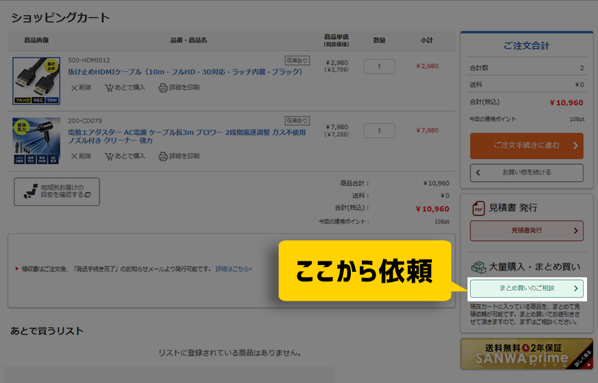Click the 在庫あり badge on air duster

point(297,121)
